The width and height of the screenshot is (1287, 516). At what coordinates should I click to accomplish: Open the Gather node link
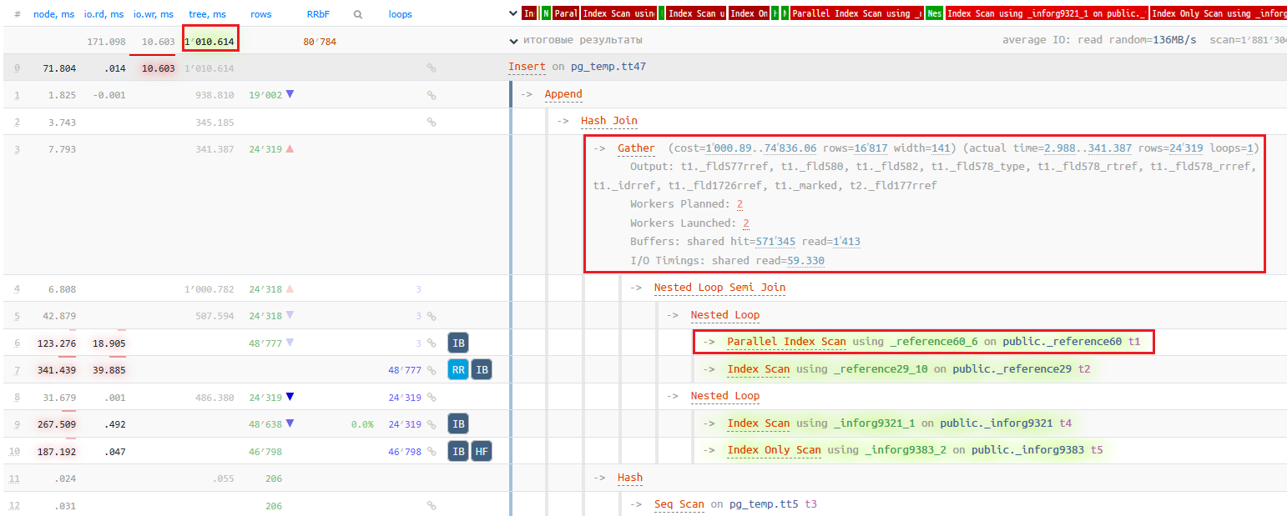coord(636,148)
